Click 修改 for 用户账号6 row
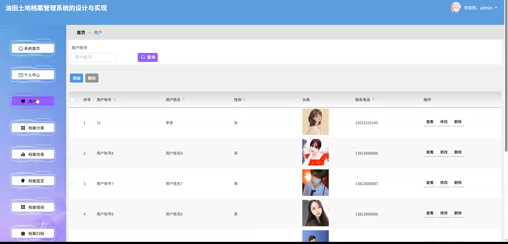This screenshot has width=508, height=244. click(x=444, y=213)
